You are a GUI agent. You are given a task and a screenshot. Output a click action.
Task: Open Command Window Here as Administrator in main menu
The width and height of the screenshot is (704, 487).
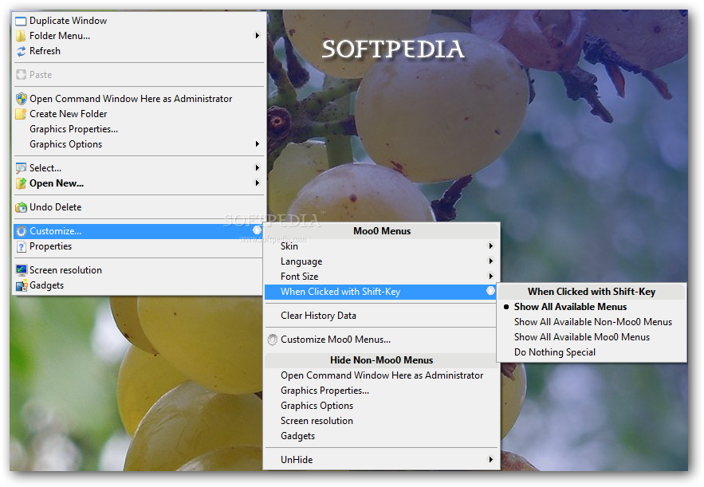pos(140,99)
